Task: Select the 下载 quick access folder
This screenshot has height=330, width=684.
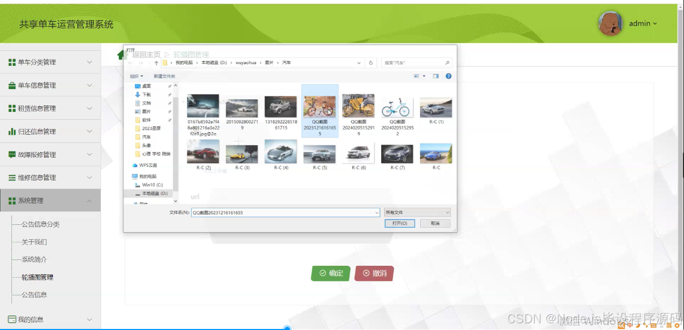Action: (146, 95)
